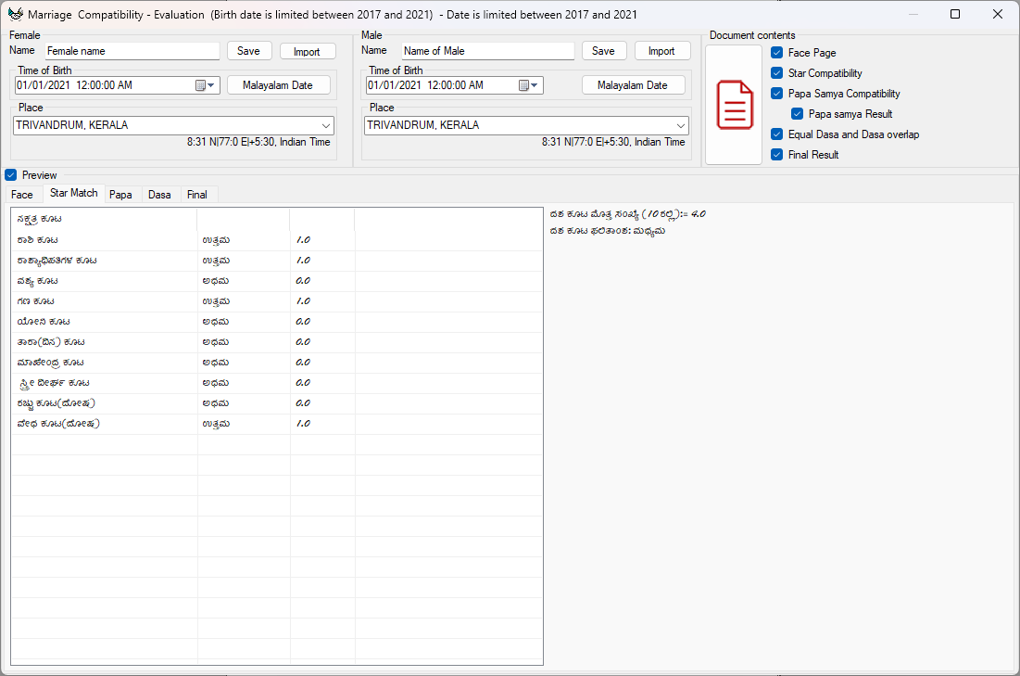Click Import button in Male section

(661, 51)
